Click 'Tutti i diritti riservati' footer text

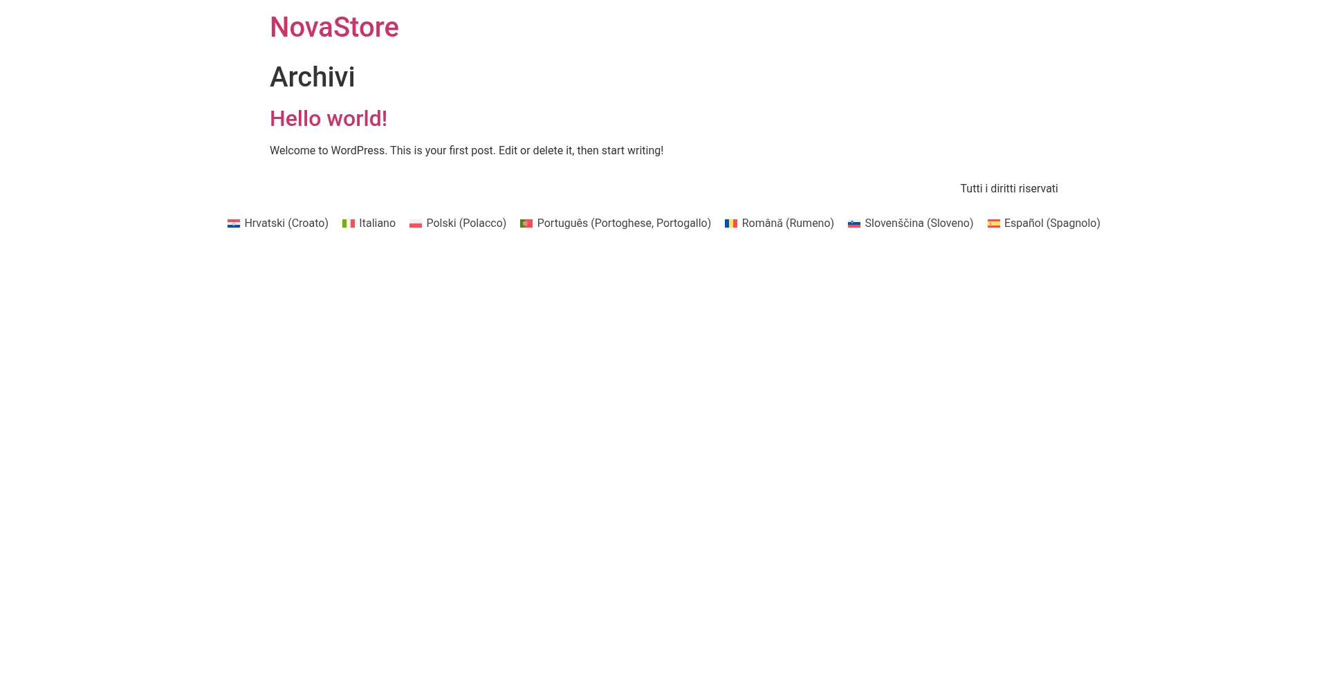pos(1008,189)
